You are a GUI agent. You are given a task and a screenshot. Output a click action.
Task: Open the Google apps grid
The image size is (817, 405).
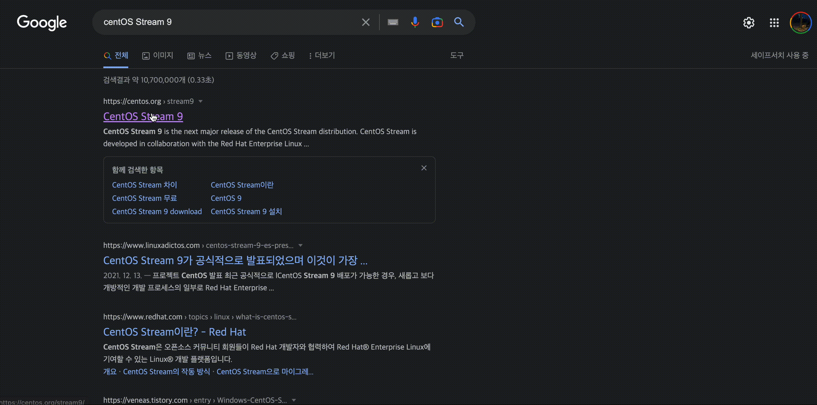[x=774, y=22]
